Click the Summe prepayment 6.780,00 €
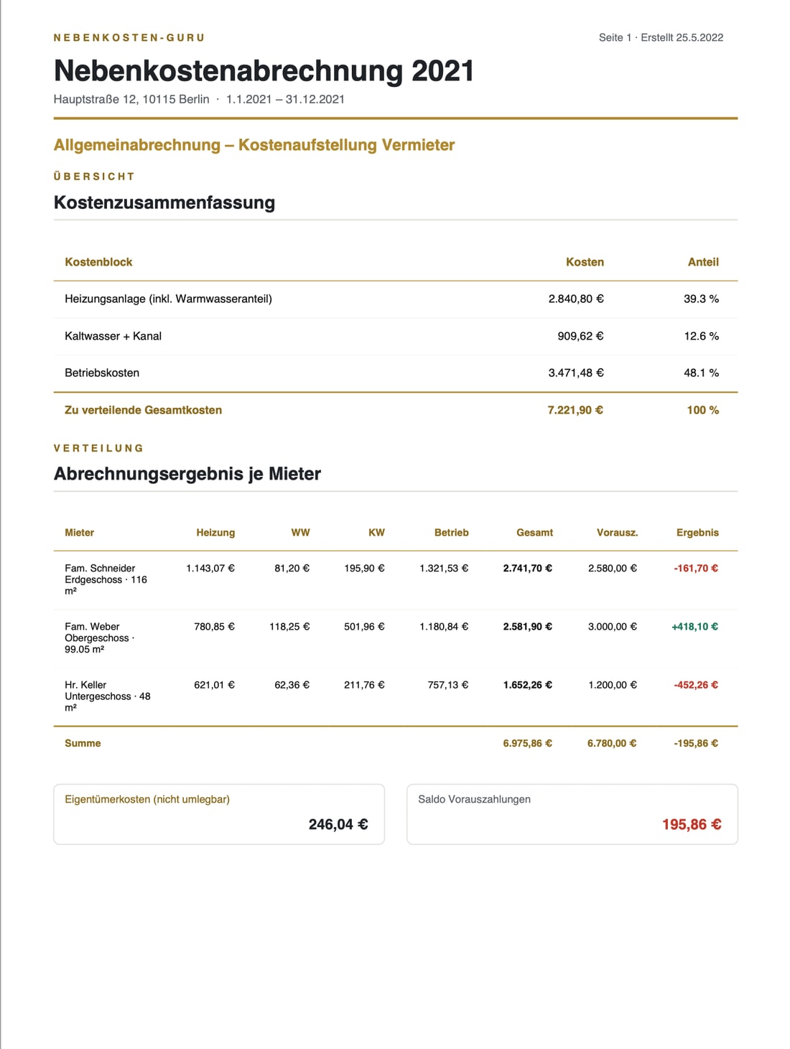This screenshot has height=1049, width=790. pyautogui.click(x=612, y=743)
